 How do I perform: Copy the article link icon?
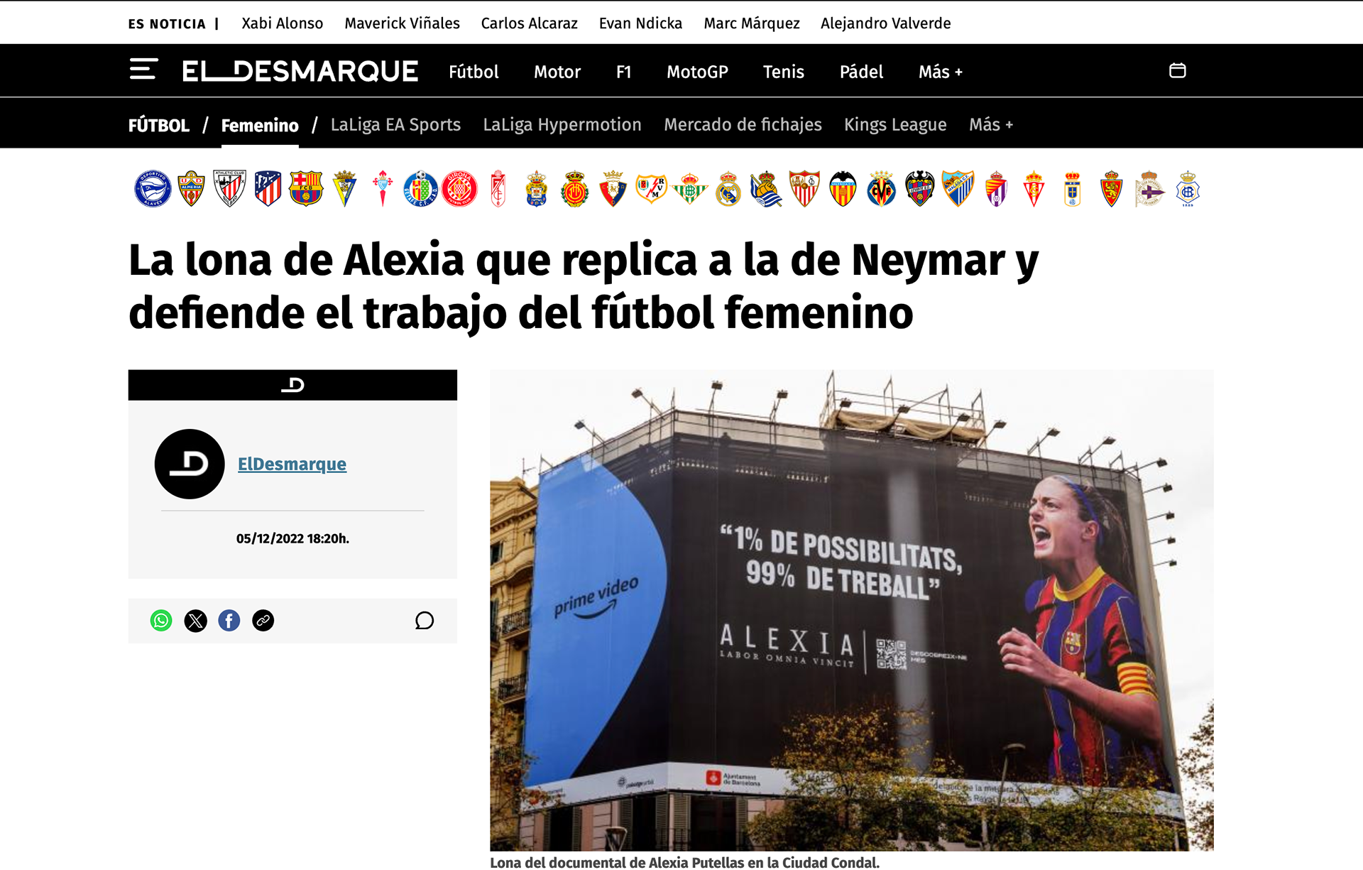[x=263, y=621]
